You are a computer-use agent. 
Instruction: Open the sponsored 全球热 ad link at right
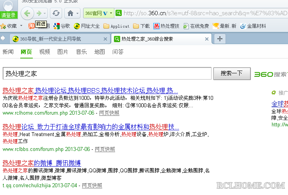click(279, 104)
